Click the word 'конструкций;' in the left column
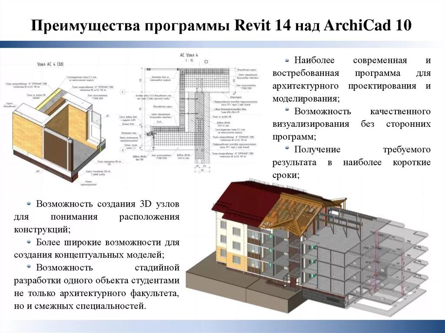The width and height of the screenshot is (445, 333). click(42, 229)
